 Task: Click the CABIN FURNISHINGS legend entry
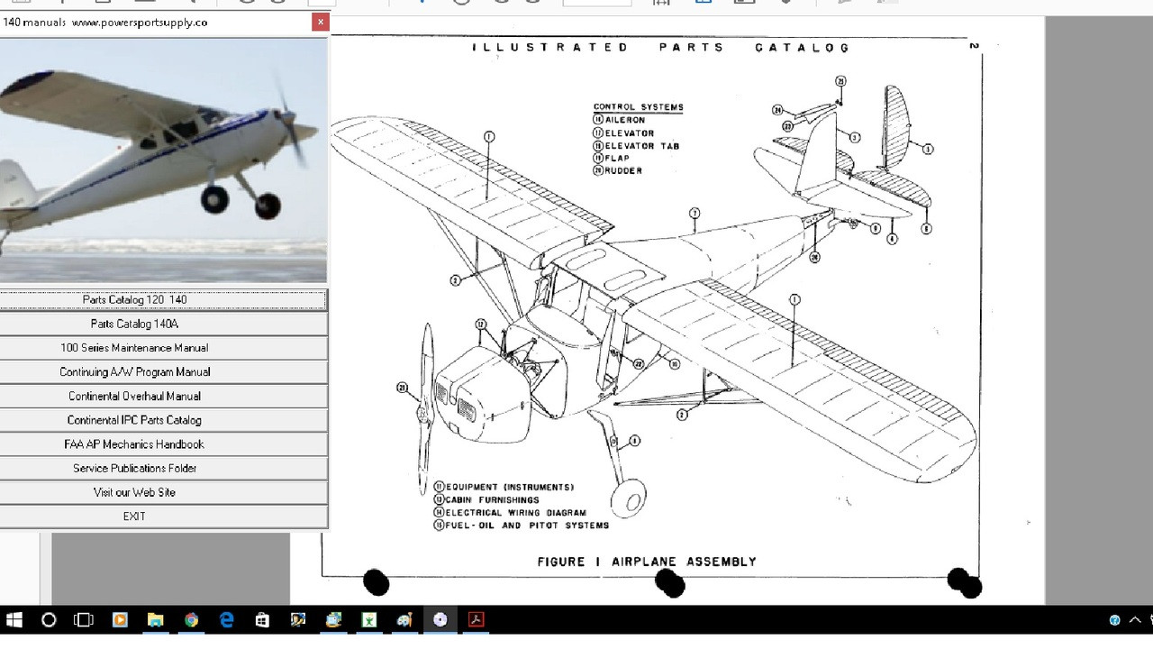(x=487, y=500)
